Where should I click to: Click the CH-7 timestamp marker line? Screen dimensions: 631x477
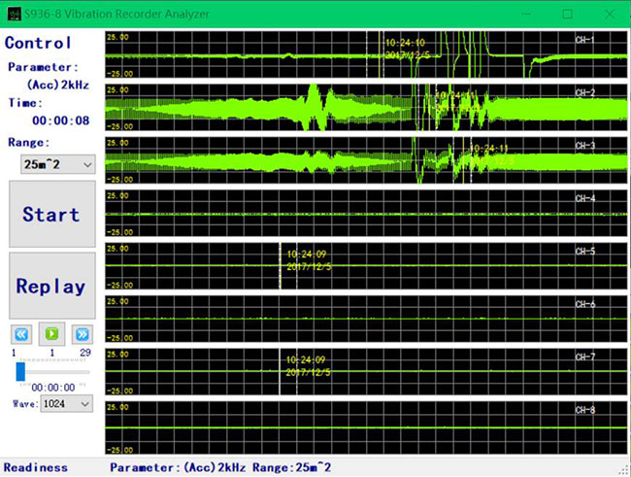coord(281,370)
